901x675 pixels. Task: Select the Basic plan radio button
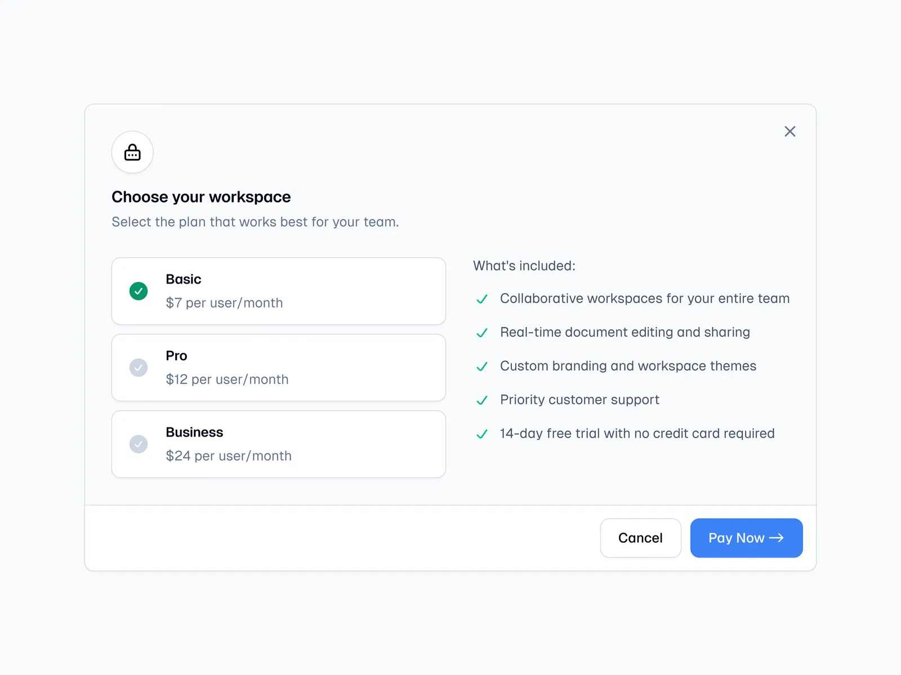(139, 291)
